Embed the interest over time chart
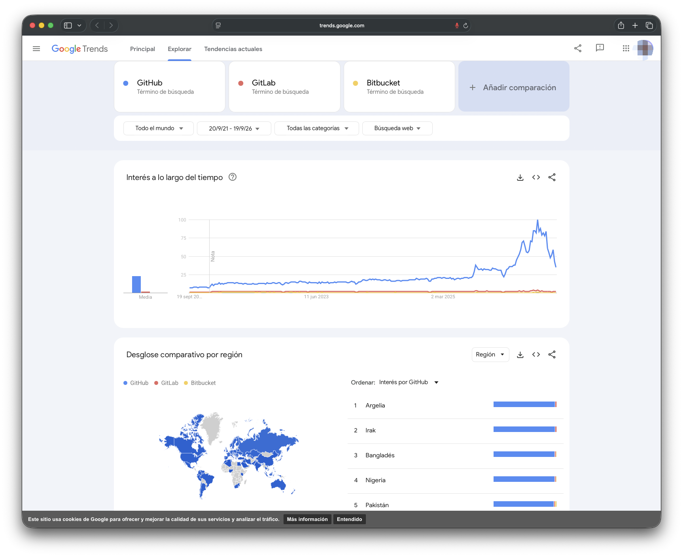 (536, 177)
